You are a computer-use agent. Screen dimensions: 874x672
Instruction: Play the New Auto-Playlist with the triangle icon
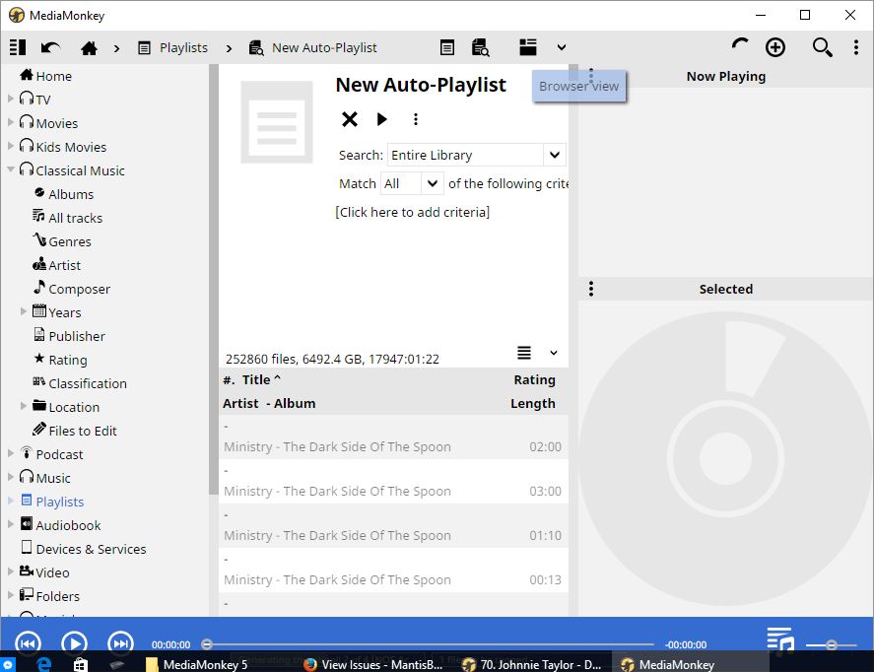(x=382, y=119)
